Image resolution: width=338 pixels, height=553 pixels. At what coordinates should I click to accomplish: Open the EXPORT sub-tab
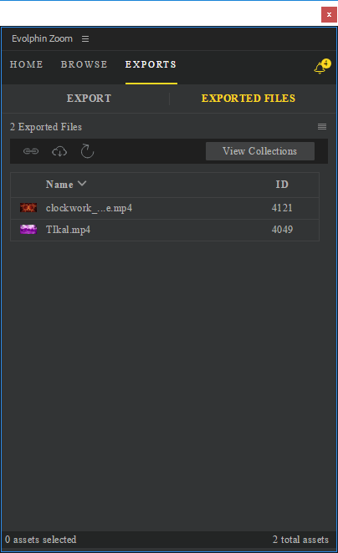(x=89, y=98)
